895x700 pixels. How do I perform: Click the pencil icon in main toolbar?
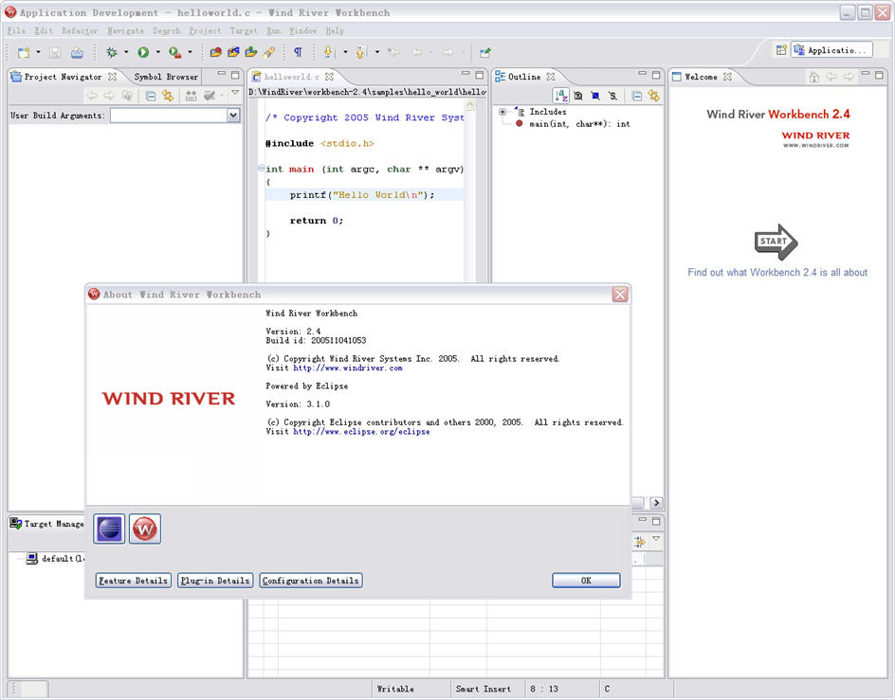(269, 52)
